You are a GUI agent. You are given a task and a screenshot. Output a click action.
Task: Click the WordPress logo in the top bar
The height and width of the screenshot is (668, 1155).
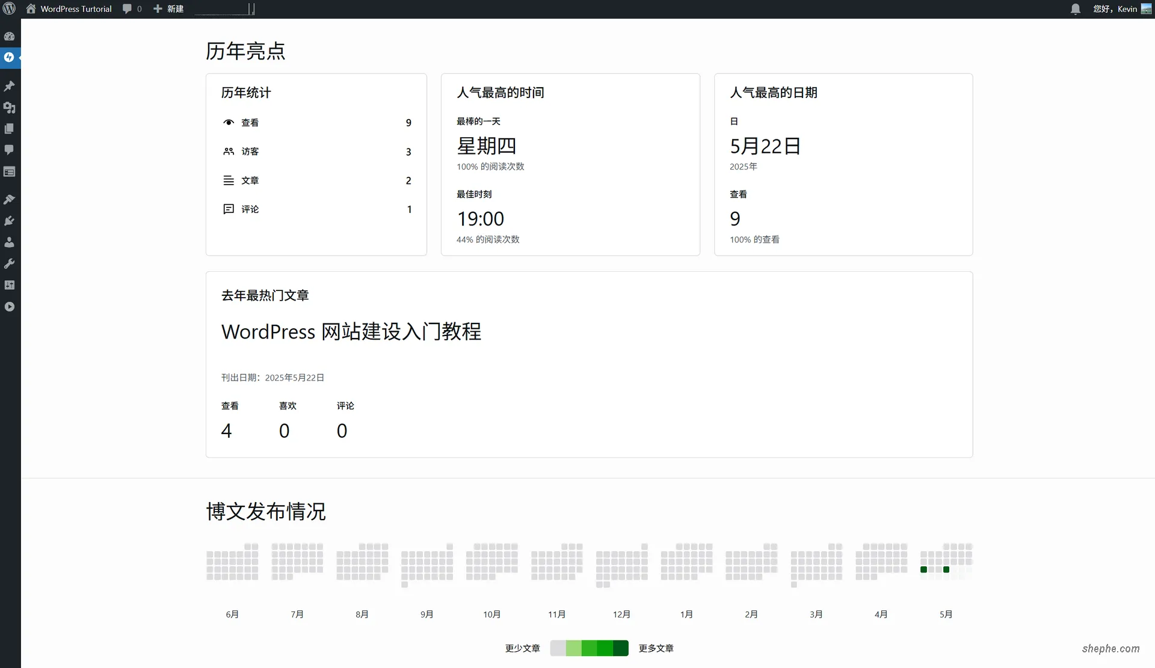[9, 8]
